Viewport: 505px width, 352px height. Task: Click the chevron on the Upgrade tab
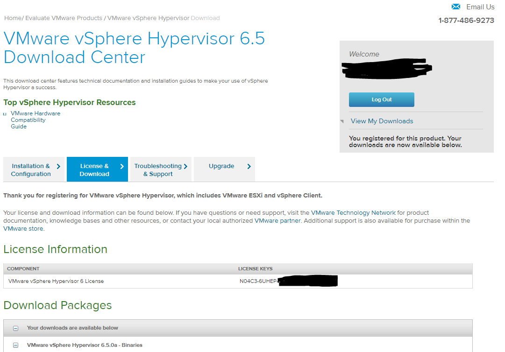[249, 166]
